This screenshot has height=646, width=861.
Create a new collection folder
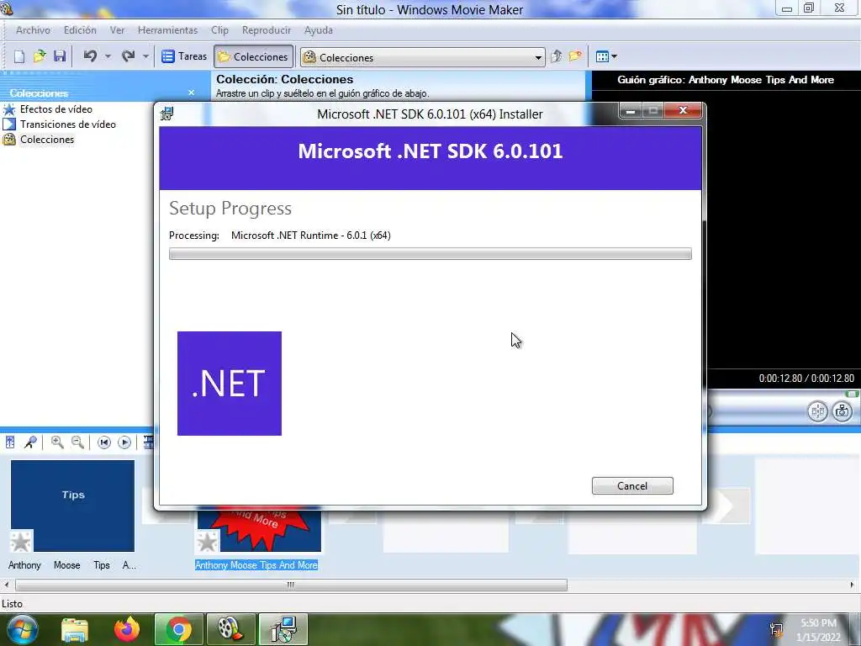coord(575,56)
